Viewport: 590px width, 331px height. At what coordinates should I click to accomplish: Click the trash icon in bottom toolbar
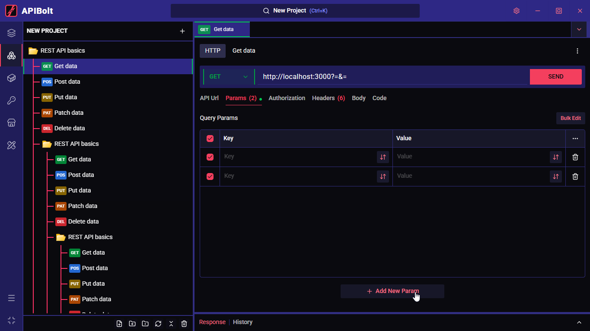click(184, 324)
